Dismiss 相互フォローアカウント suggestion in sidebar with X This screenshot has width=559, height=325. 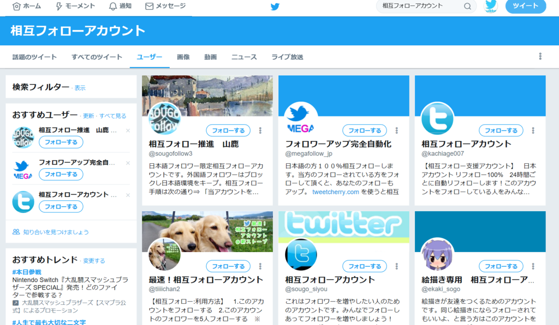128,195
